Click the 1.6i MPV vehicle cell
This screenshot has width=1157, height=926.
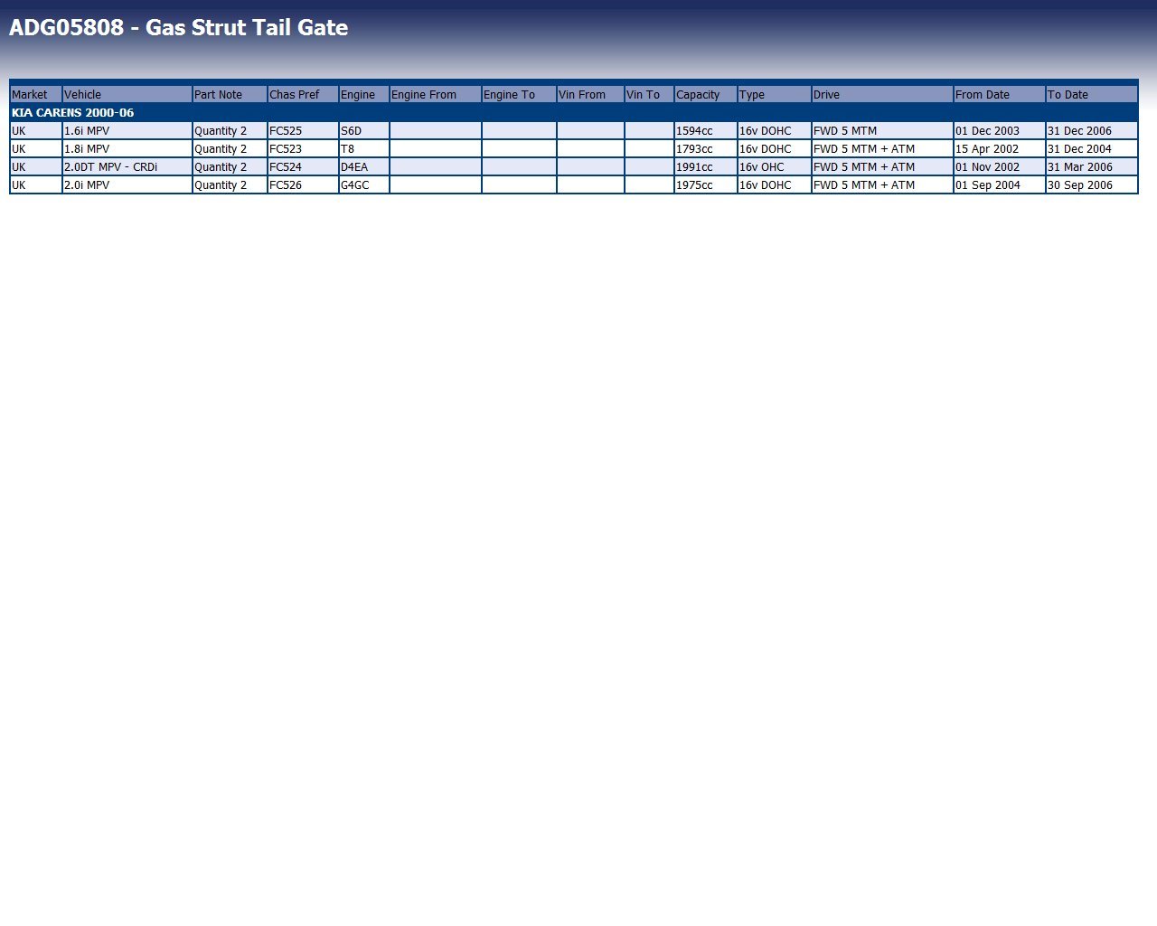(x=127, y=130)
